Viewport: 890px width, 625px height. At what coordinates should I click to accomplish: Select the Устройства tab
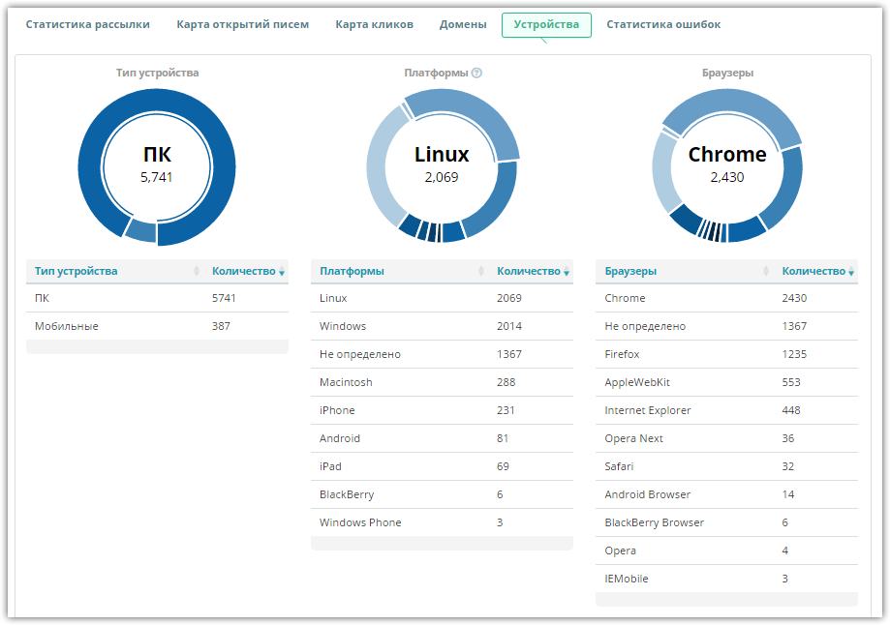[546, 24]
